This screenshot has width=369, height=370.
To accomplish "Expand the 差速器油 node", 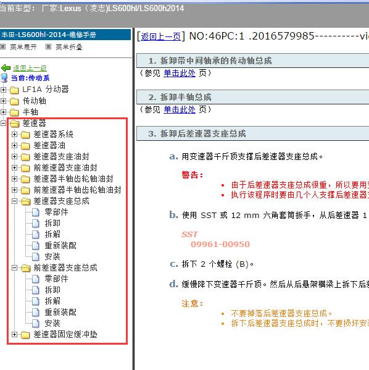I will 14,145.
